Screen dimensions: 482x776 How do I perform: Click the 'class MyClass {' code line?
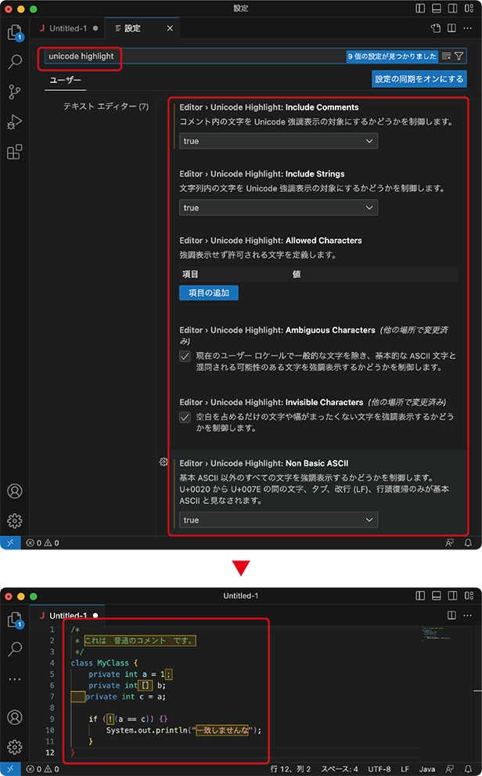(x=104, y=662)
